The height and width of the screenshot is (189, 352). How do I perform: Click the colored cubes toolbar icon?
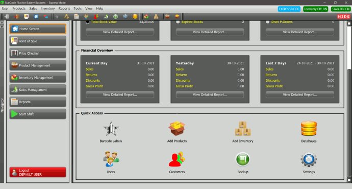tap(146, 17)
